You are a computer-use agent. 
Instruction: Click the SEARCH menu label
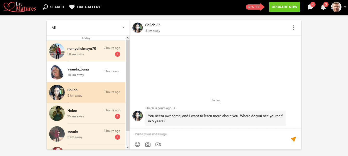57,7
